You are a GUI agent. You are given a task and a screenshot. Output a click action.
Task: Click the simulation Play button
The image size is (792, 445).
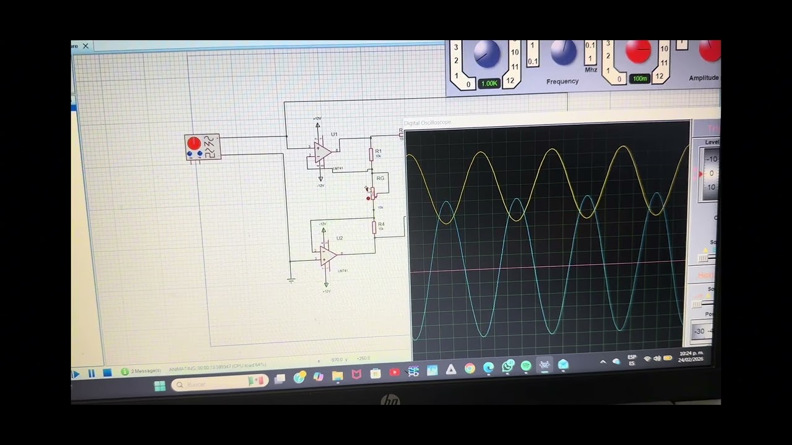click(76, 373)
